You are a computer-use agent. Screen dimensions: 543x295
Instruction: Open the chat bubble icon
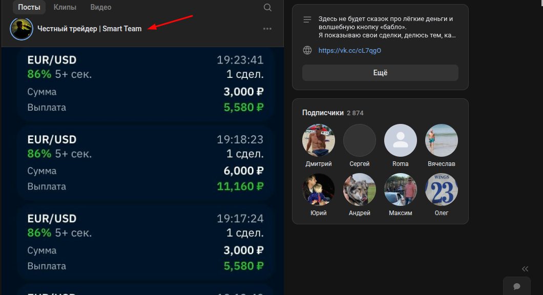coord(517,286)
